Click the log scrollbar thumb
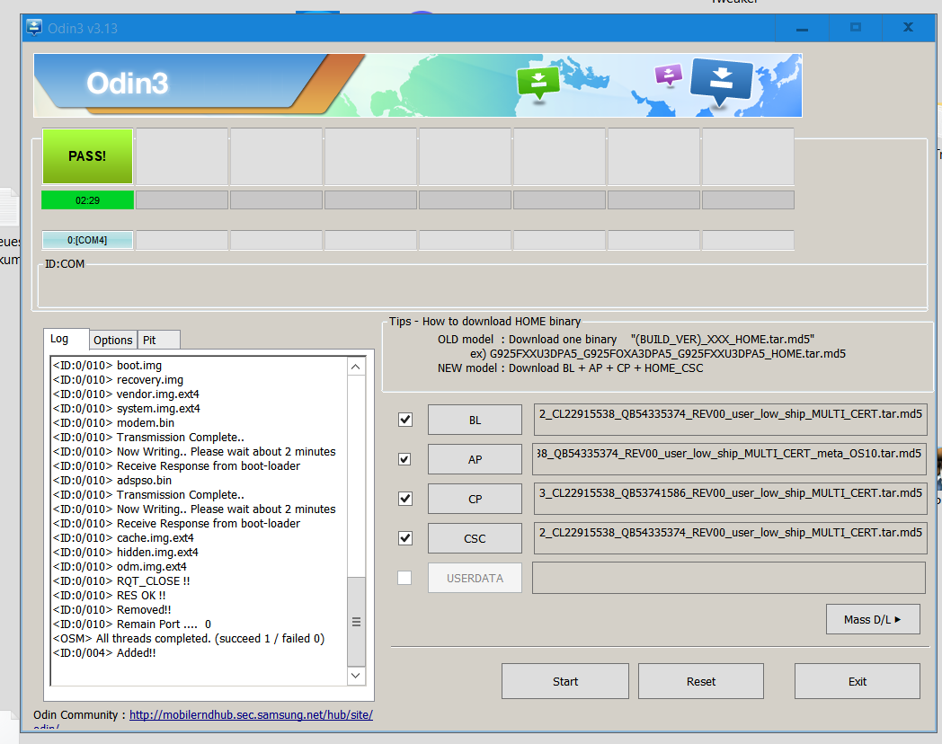The image size is (942, 744). [x=356, y=622]
